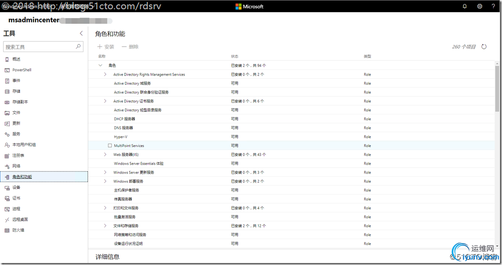502x265 pixels.
Task: Click the search magnifier icon in tools
Action: [x=79, y=47]
